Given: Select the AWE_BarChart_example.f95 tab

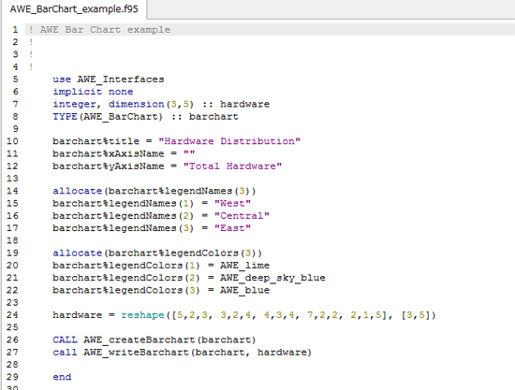Looking at the screenshot, I should [x=74, y=8].
